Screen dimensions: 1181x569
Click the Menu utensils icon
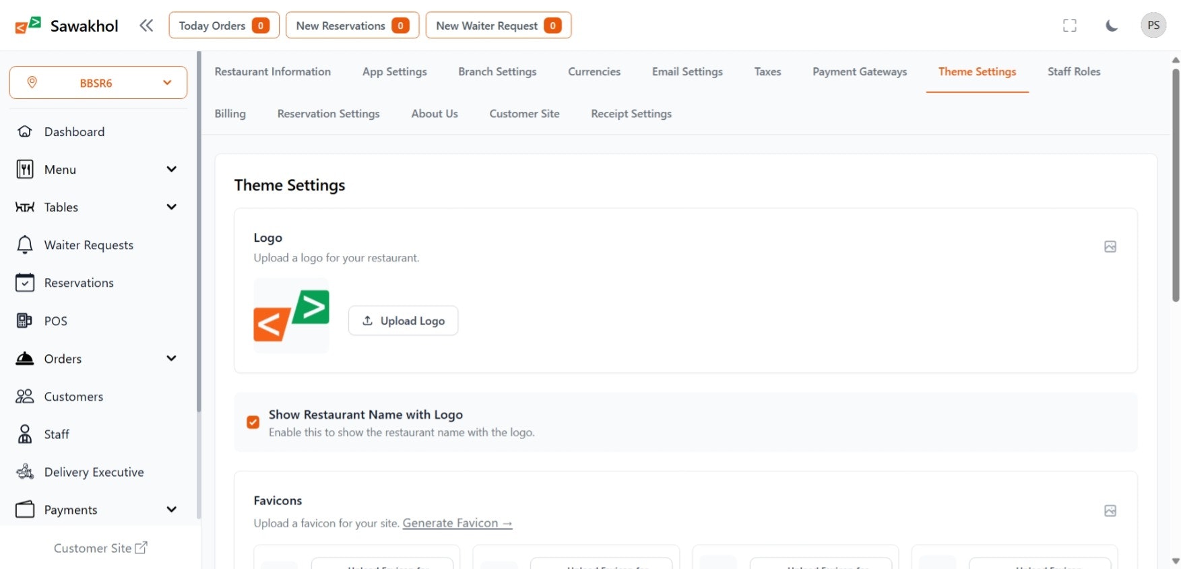click(x=25, y=169)
